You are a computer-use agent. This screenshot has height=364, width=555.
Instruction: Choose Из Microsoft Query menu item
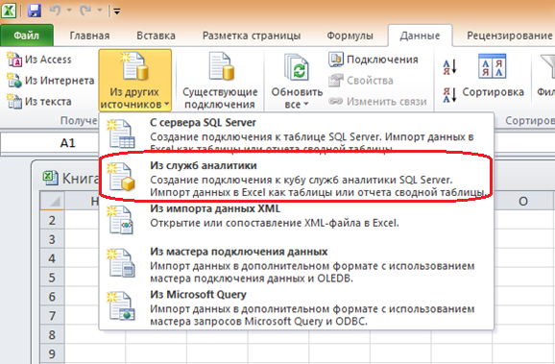(296, 307)
